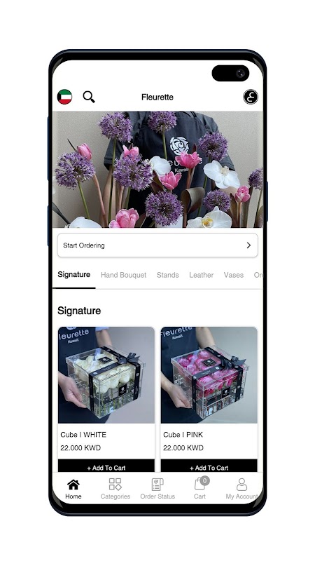Select the Signature tab
Image resolution: width=315 pixels, height=561 pixels.
point(74,275)
